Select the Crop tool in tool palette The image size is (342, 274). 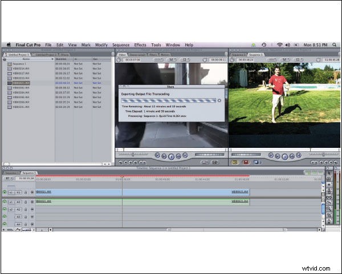(329, 215)
